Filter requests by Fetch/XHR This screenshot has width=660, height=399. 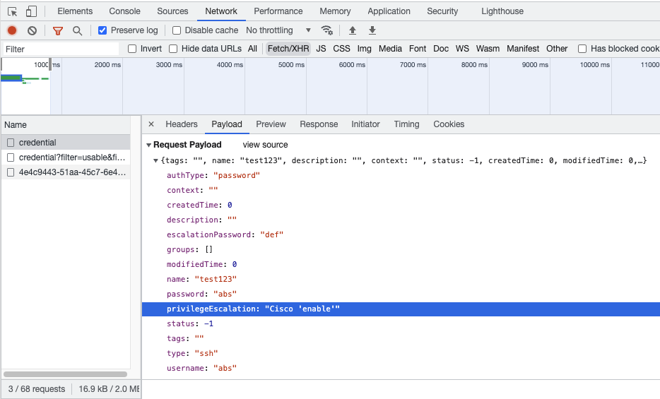[x=288, y=49]
